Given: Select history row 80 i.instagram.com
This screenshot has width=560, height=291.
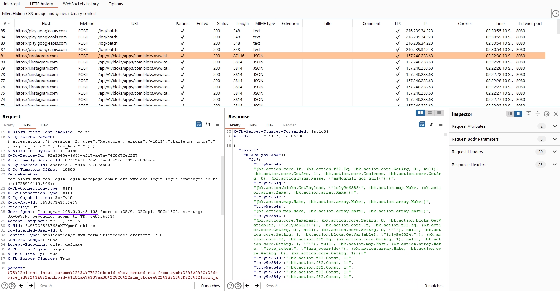Looking at the screenshot, I should point(272,62).
